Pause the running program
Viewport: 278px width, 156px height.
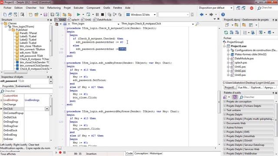(x=97, y=14)
